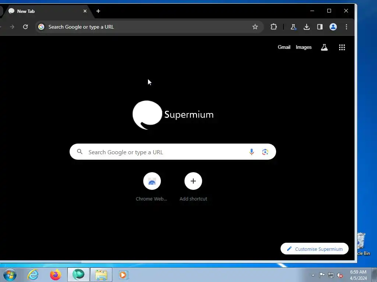Screen dimensions: 377x282
Task: Open the page Search Labs flask icon
Action: click(x=324, y=47)
